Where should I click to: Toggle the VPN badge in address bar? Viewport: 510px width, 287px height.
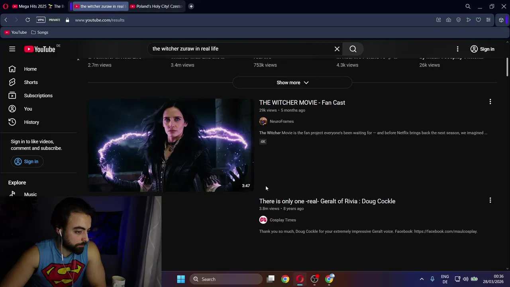coord(41,20)
